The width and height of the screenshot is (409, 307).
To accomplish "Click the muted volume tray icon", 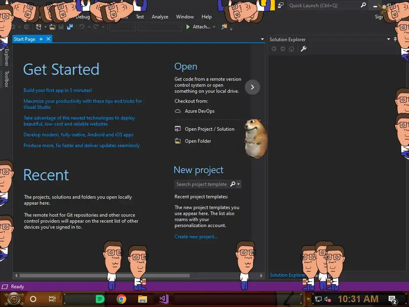I will 328,299.
